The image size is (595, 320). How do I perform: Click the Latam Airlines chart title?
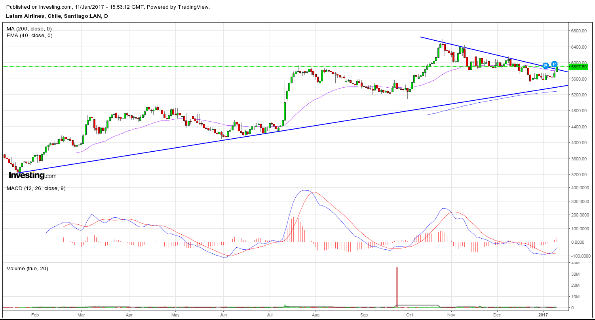point(57,16)
